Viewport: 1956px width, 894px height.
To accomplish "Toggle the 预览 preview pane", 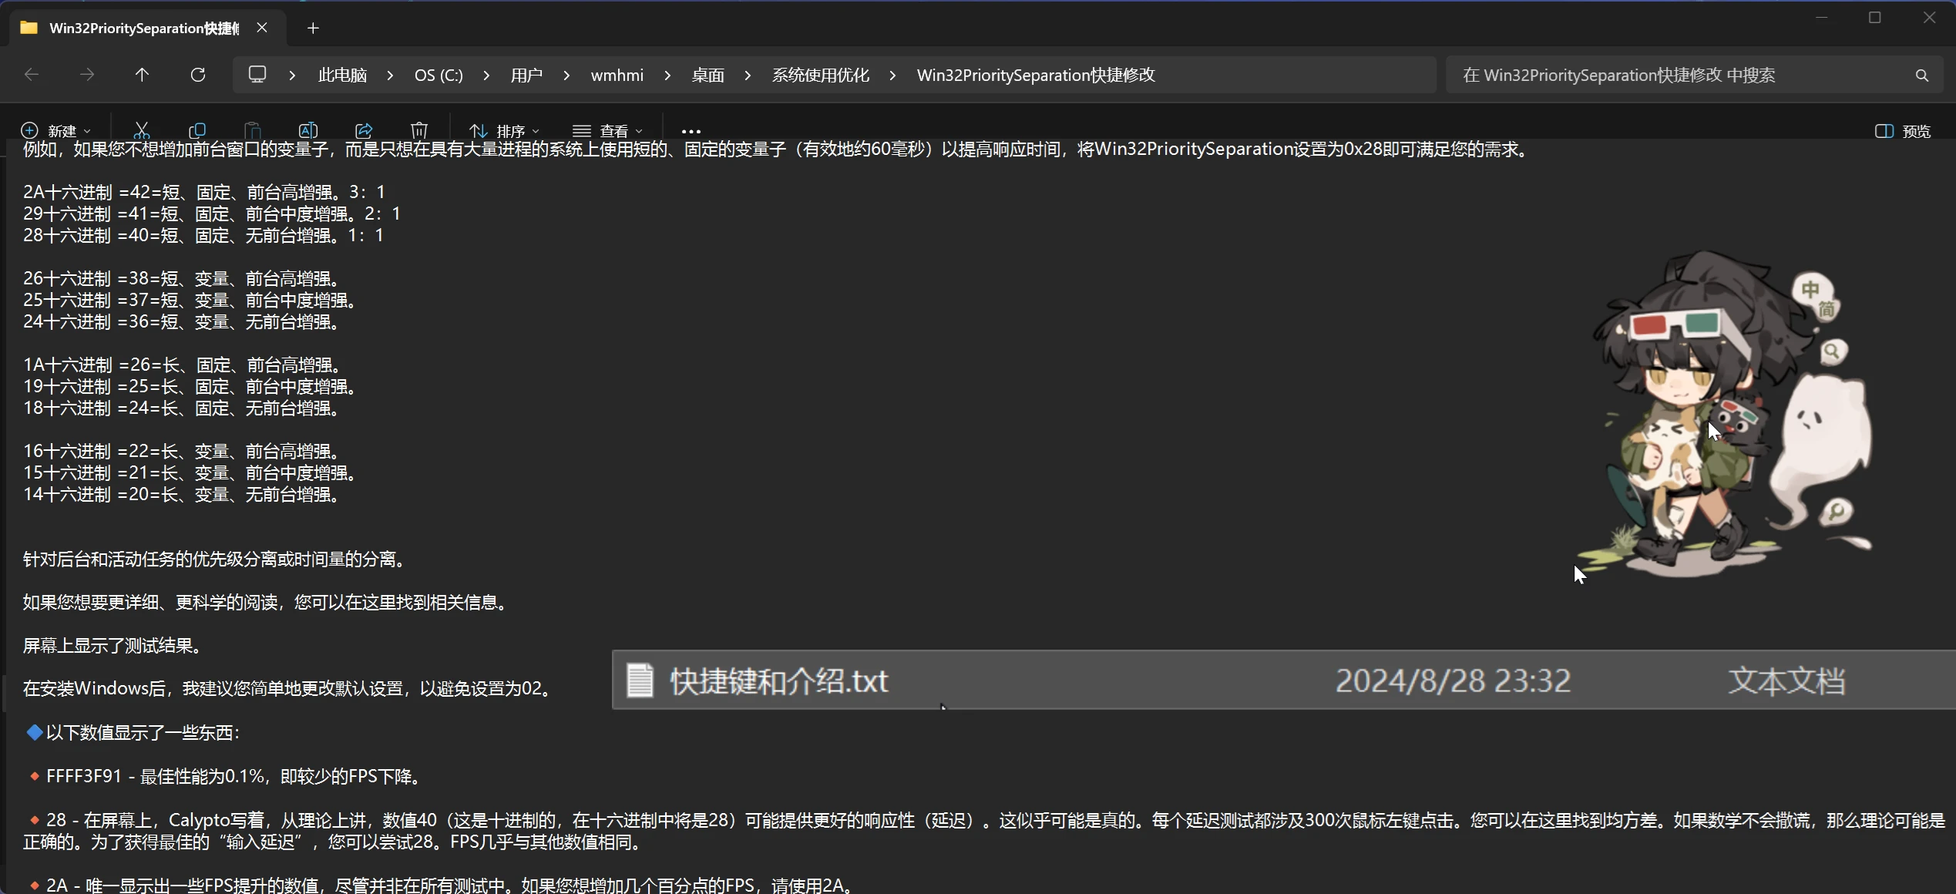I will (1904, 131).
